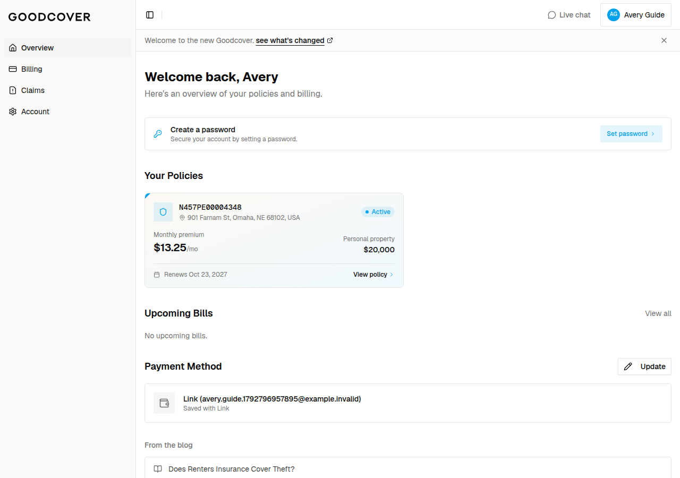Screen dimensions: 680x478
Task: Click the wallet icon for Link payment
Action: [x=164, y=403]
